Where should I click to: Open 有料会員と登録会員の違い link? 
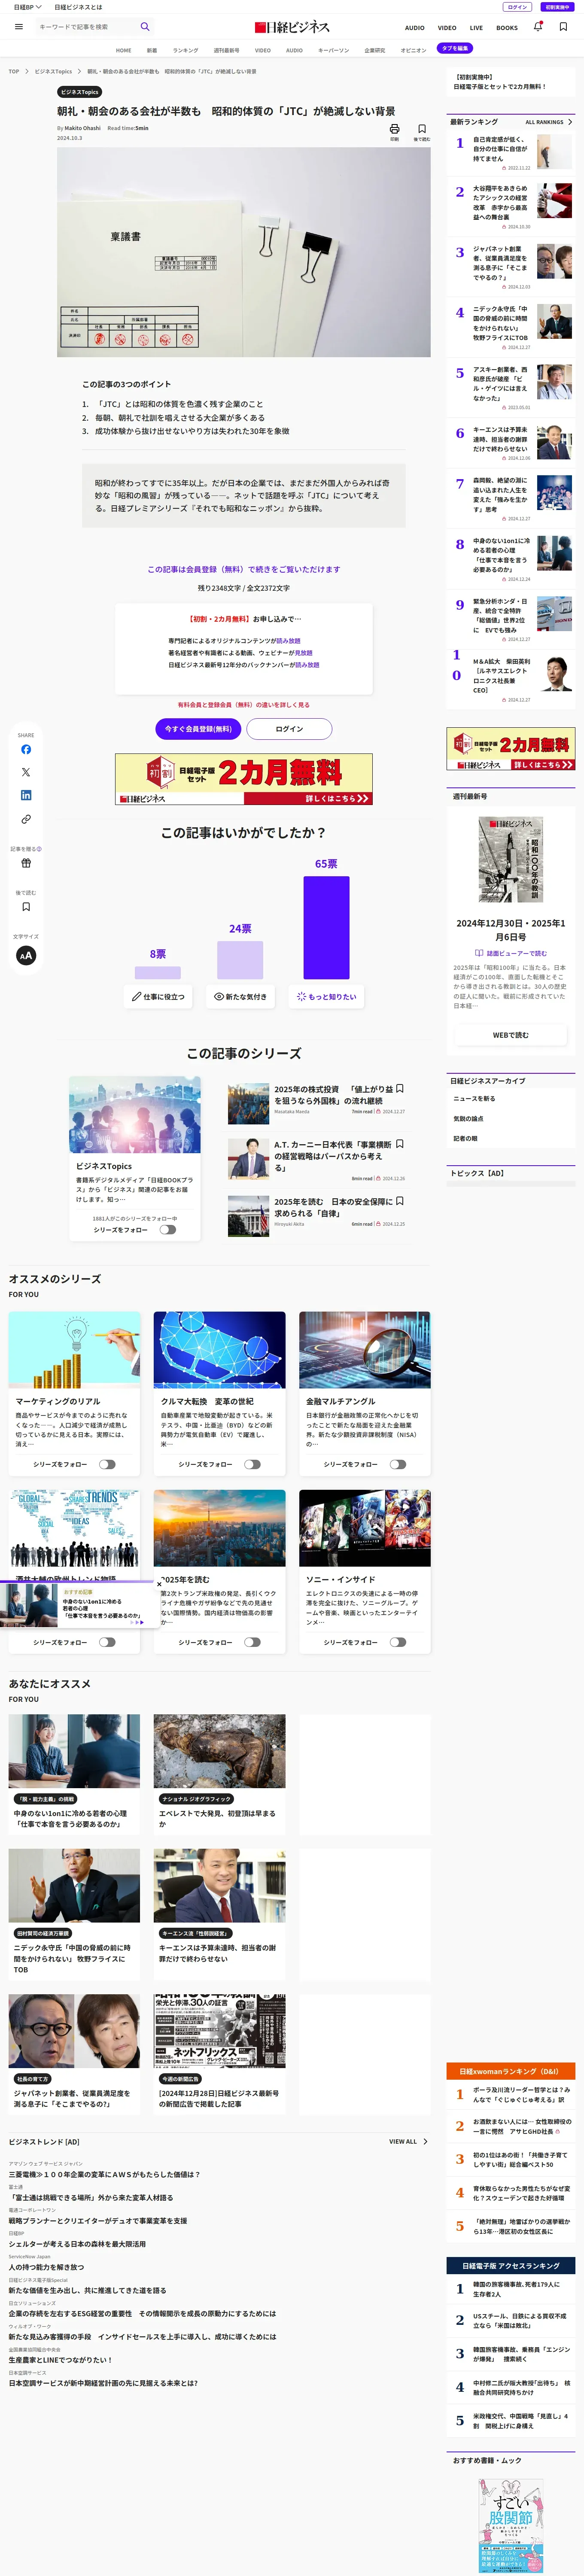click(x=244, y=705)
